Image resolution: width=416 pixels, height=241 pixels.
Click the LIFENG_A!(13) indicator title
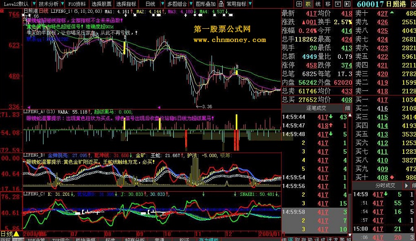click(x=39, y=112)
